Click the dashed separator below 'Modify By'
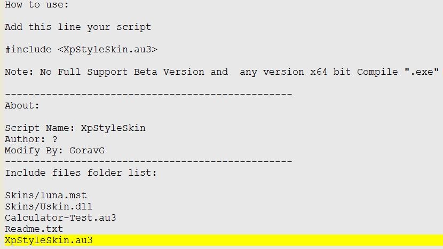443x249 pixels. 148,161
